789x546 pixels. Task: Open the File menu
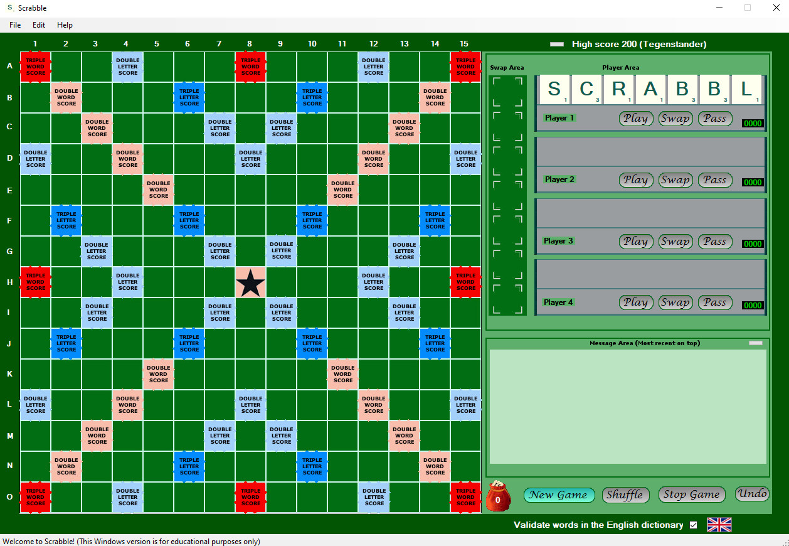tap(15, 25)
